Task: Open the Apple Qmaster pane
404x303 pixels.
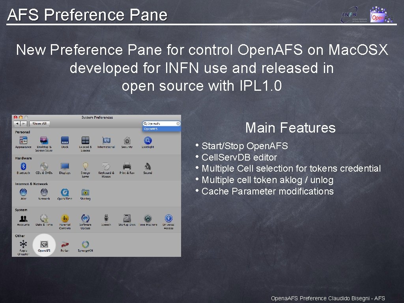Action: tap(23, 248)
